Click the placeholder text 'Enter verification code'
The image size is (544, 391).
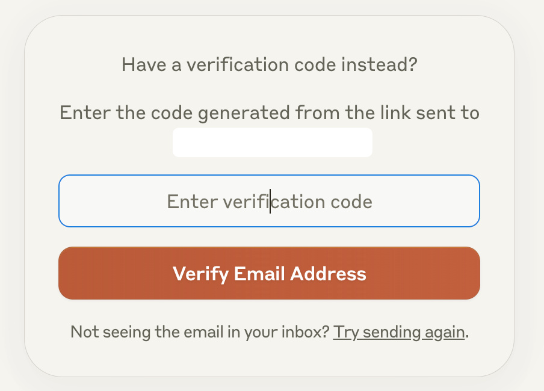tap(269, 201)
